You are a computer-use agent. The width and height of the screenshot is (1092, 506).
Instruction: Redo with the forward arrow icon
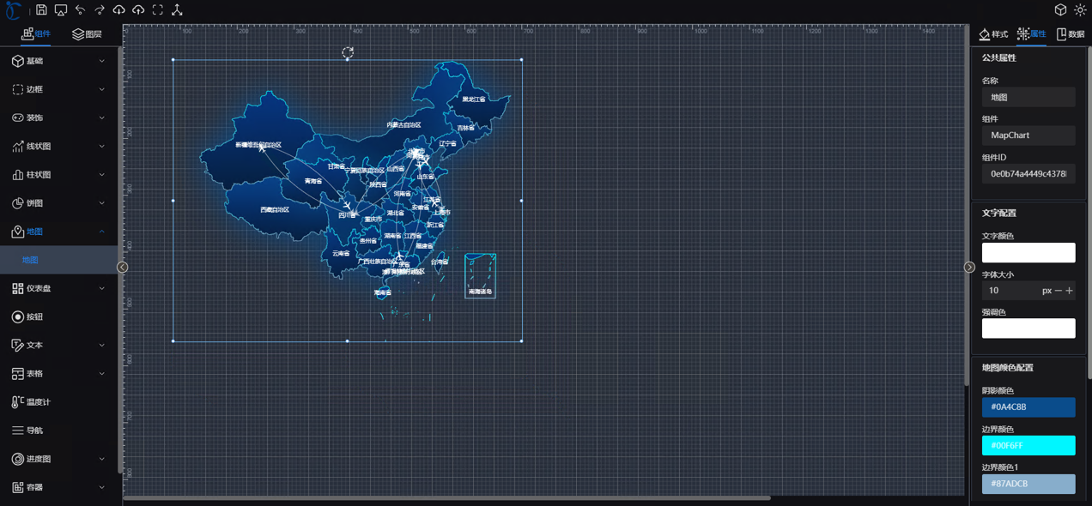tap(100, 10)
